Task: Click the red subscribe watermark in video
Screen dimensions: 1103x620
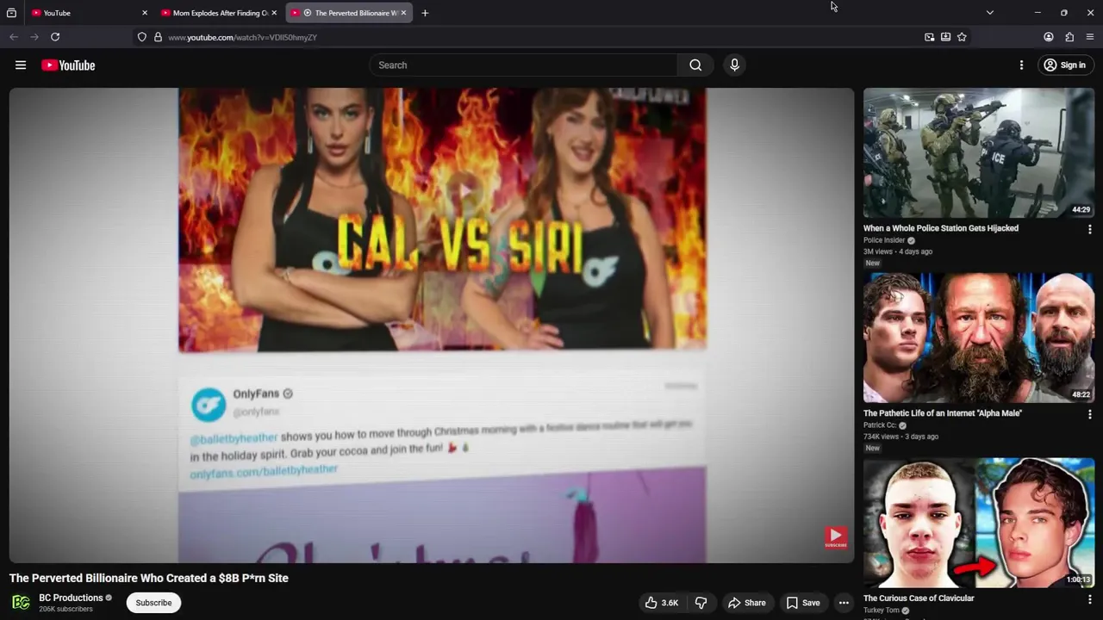Action: [x=836, y=538]
